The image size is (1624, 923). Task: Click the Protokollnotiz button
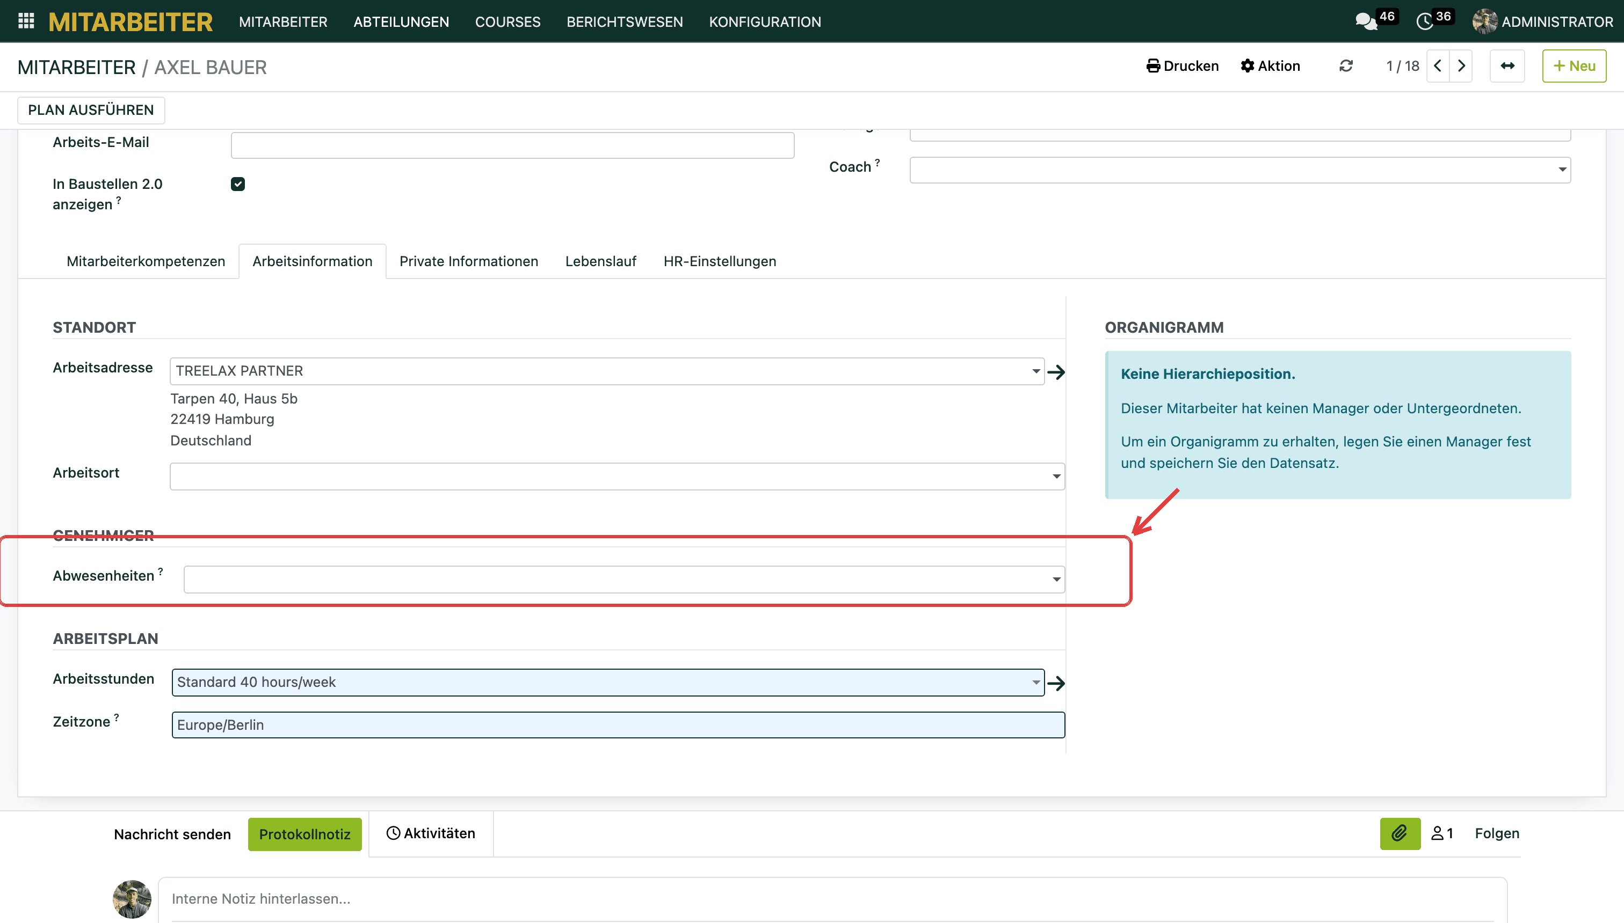[305, 834]
